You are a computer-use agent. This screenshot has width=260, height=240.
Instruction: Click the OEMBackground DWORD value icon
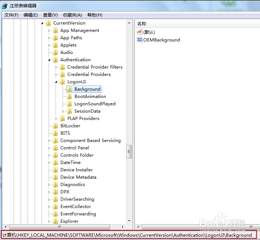(140, 40)
